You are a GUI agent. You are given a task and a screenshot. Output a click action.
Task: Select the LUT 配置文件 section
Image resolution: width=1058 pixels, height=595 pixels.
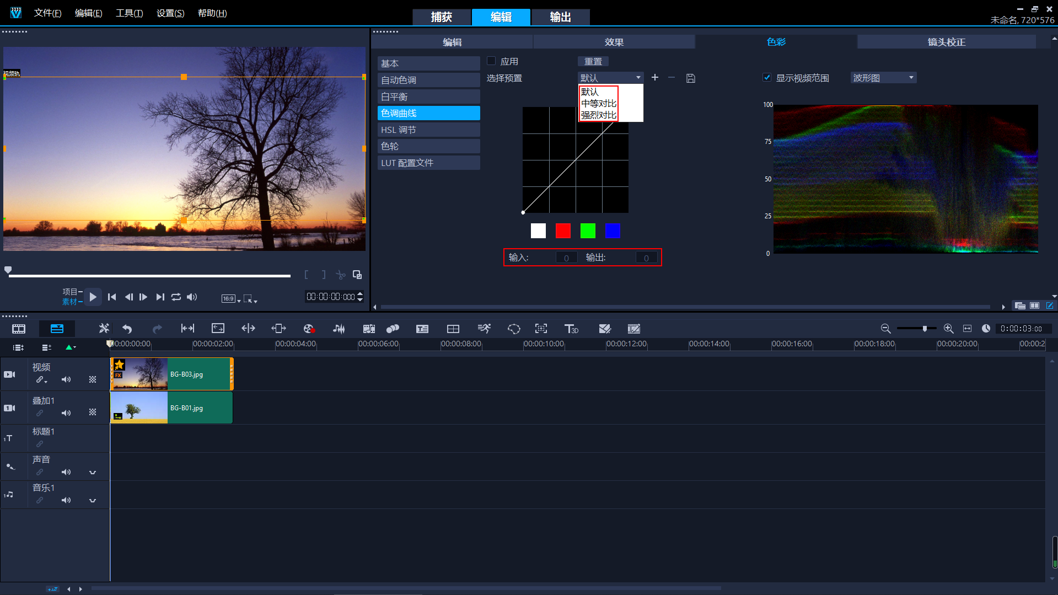tap(428, 163)
